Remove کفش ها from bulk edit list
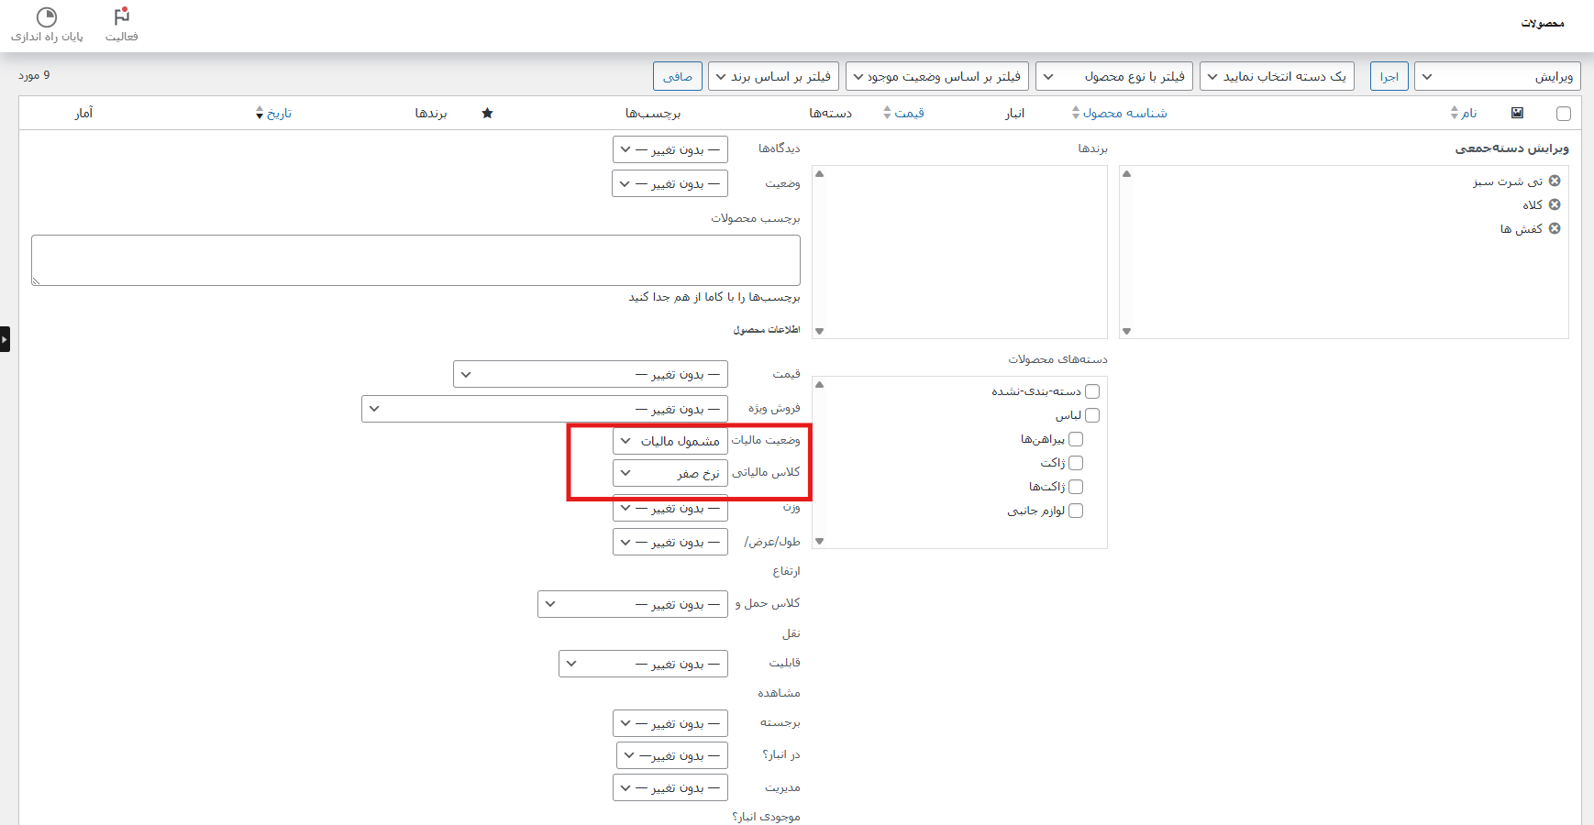1594x825 pixels. tap(1555, 228)
